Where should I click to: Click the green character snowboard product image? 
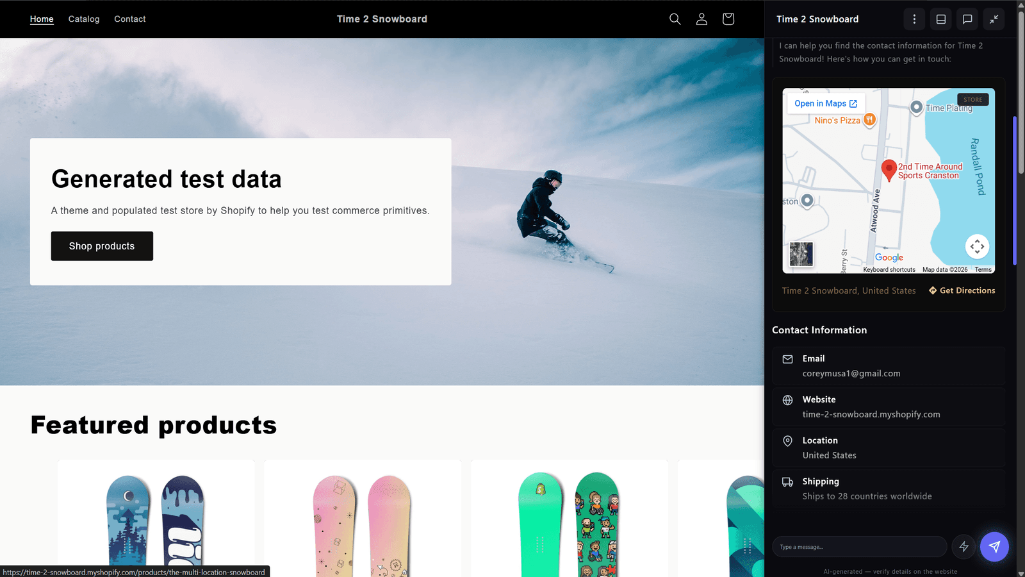click(570, 519)
